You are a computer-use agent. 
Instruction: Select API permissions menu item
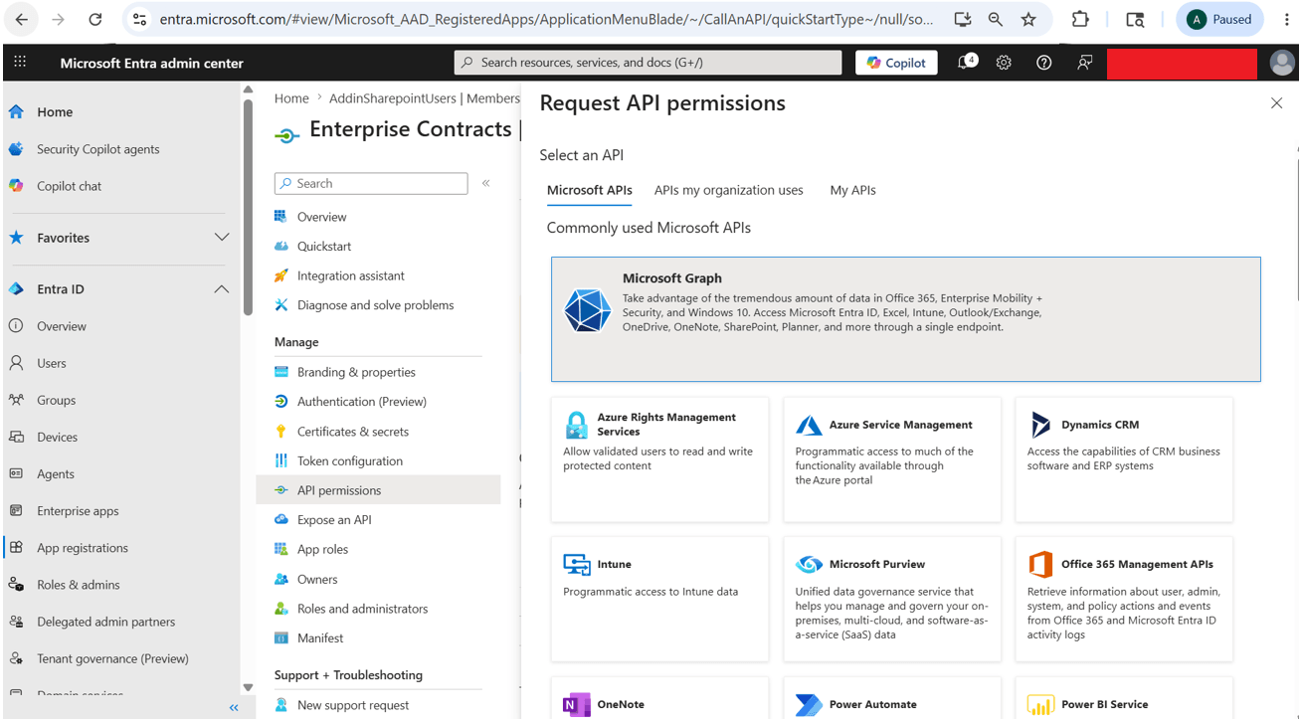coord(378,490)
